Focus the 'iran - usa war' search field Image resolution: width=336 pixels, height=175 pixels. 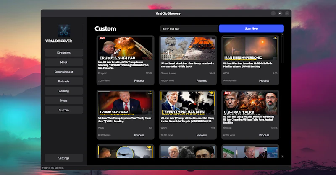[x=189, y=28]
